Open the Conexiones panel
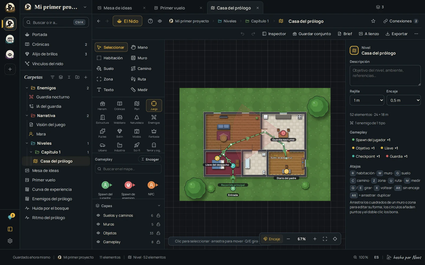 [x=401, y=21]
